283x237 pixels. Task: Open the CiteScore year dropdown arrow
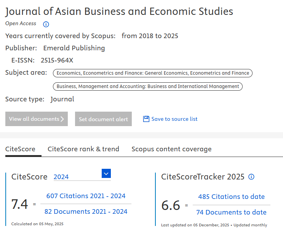pyautogui.click(x=106, y=174)
